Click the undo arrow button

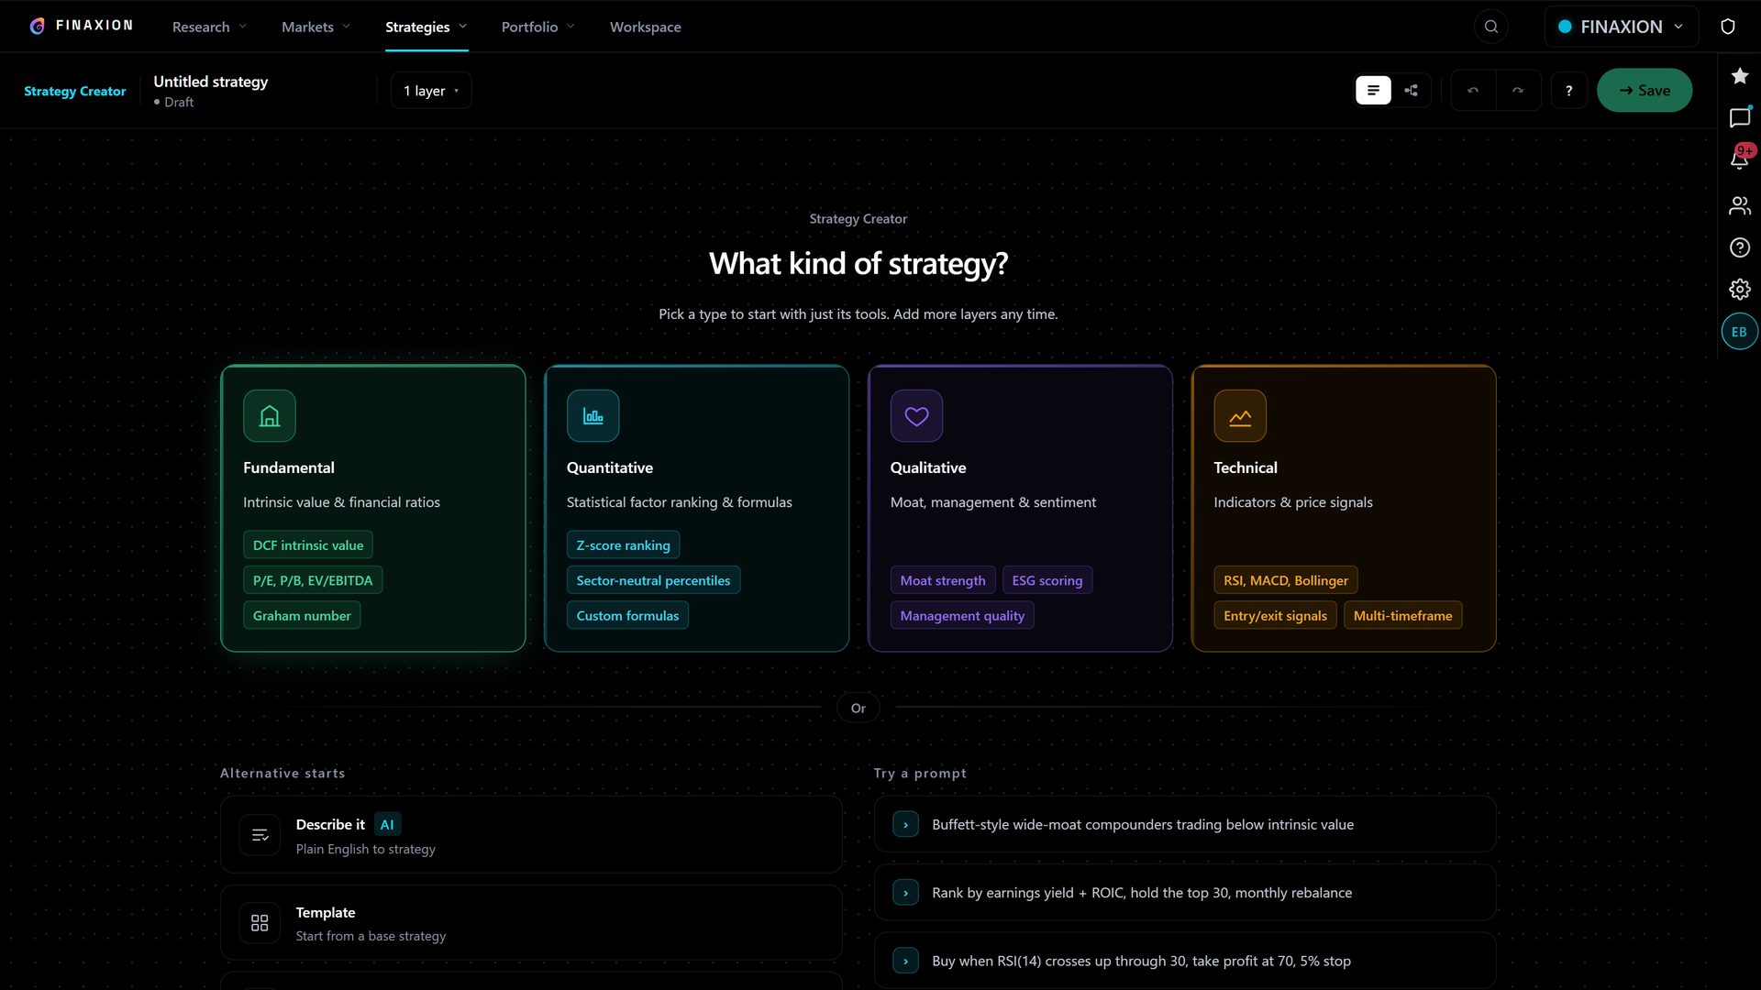(x=1473, y=91)
